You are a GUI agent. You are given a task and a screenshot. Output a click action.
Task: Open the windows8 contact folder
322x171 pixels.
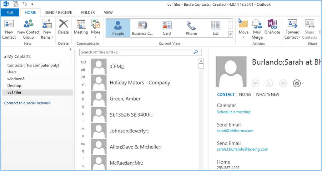(x=16, y=79)
